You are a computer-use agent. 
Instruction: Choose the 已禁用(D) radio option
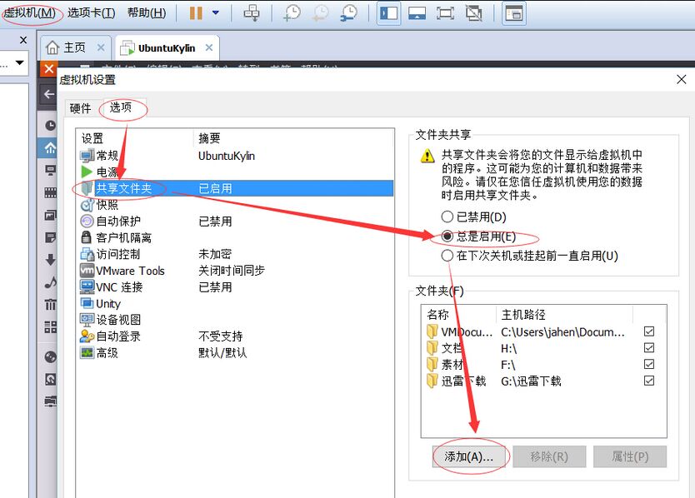(474, 217)
